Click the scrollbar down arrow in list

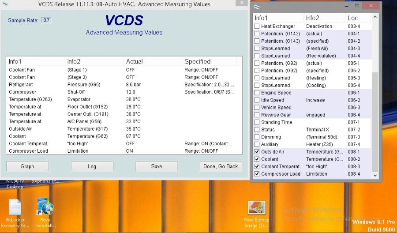coord(375,175)
